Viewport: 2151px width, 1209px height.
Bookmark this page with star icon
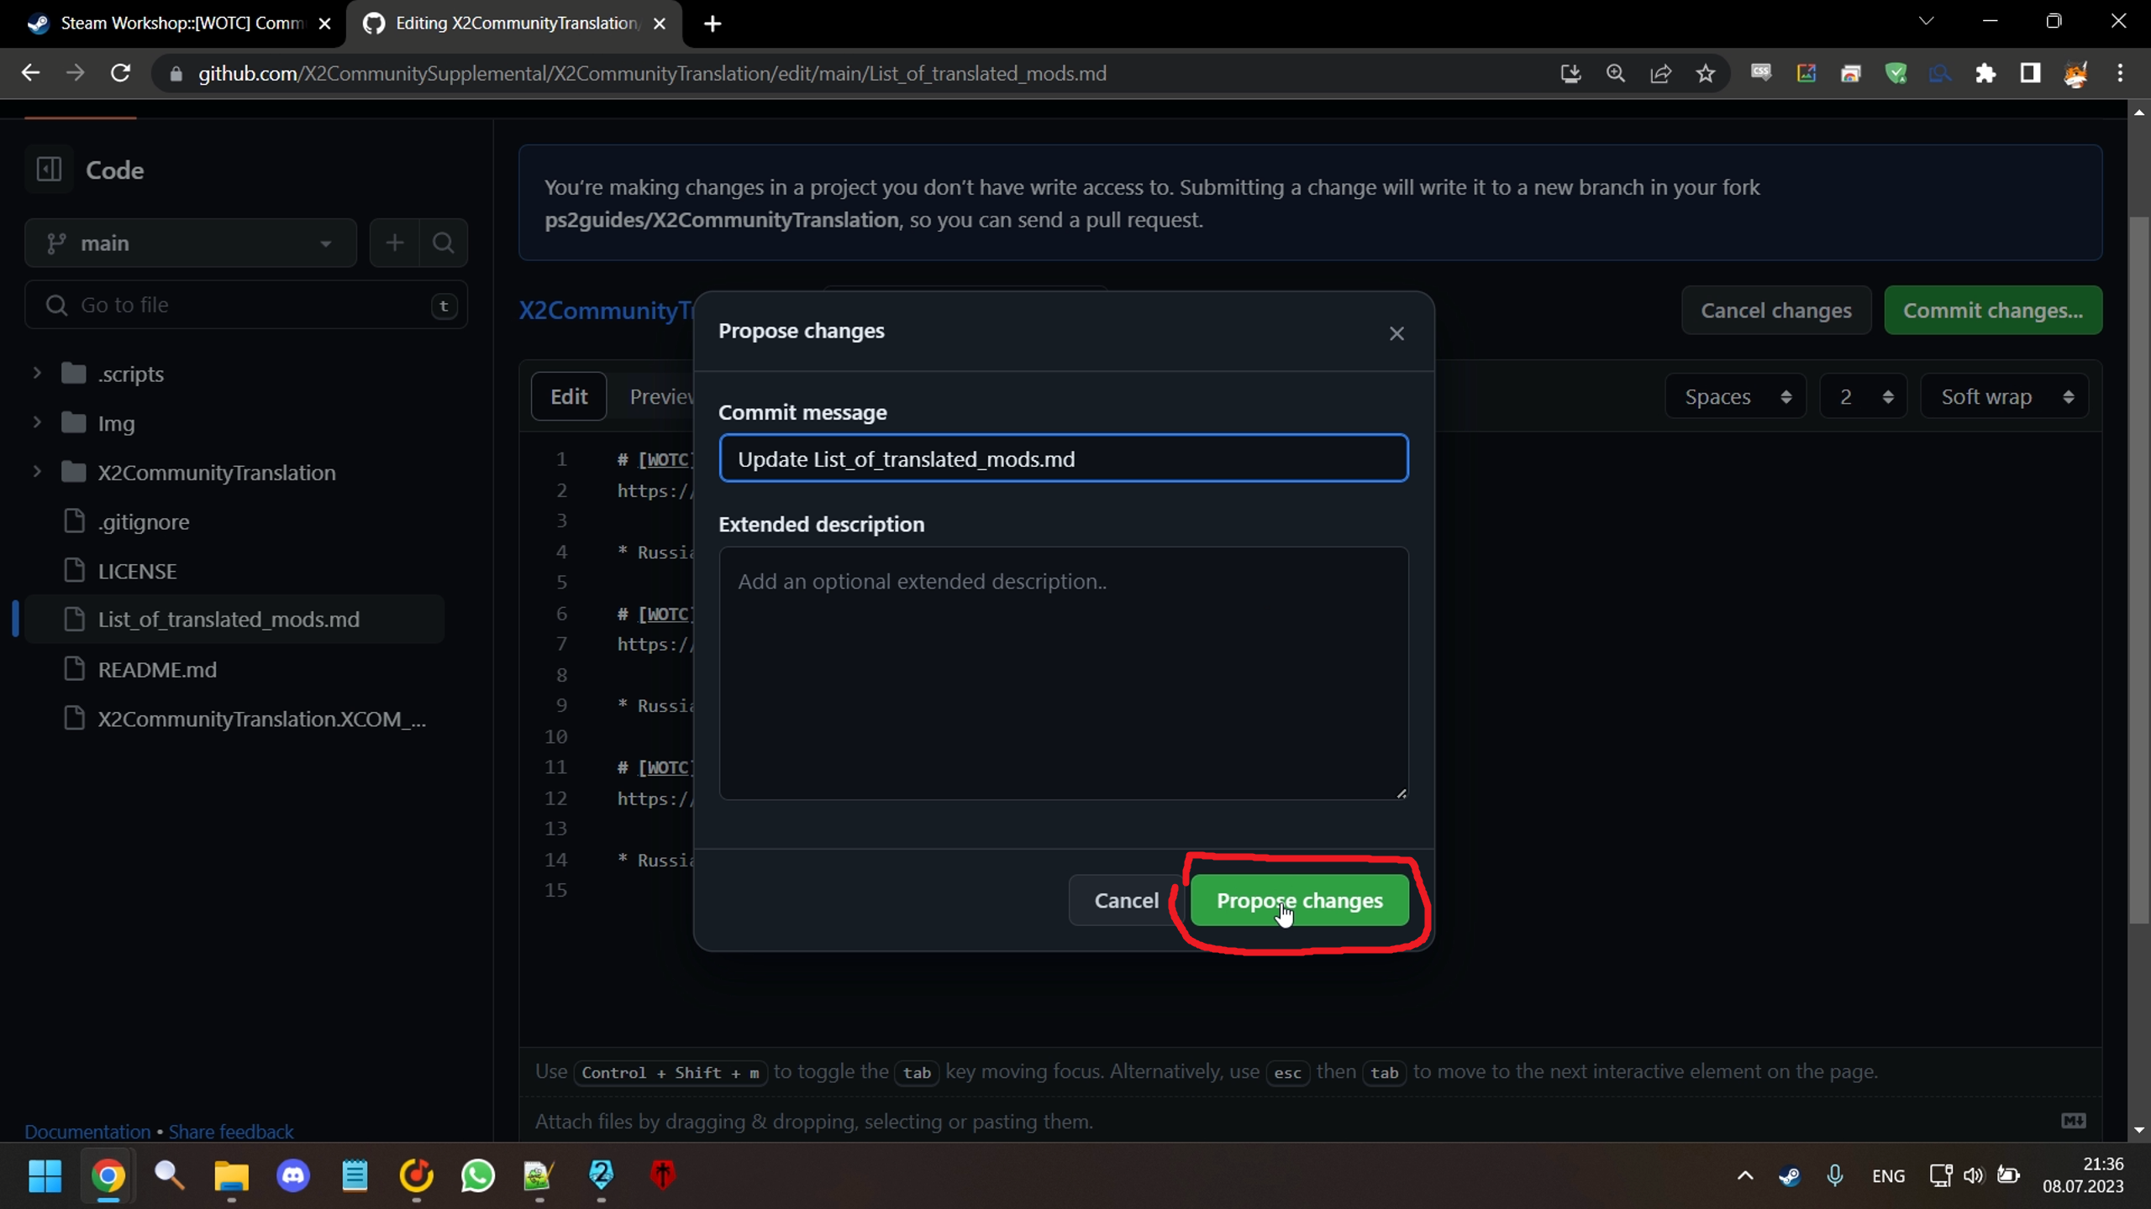1705,74
